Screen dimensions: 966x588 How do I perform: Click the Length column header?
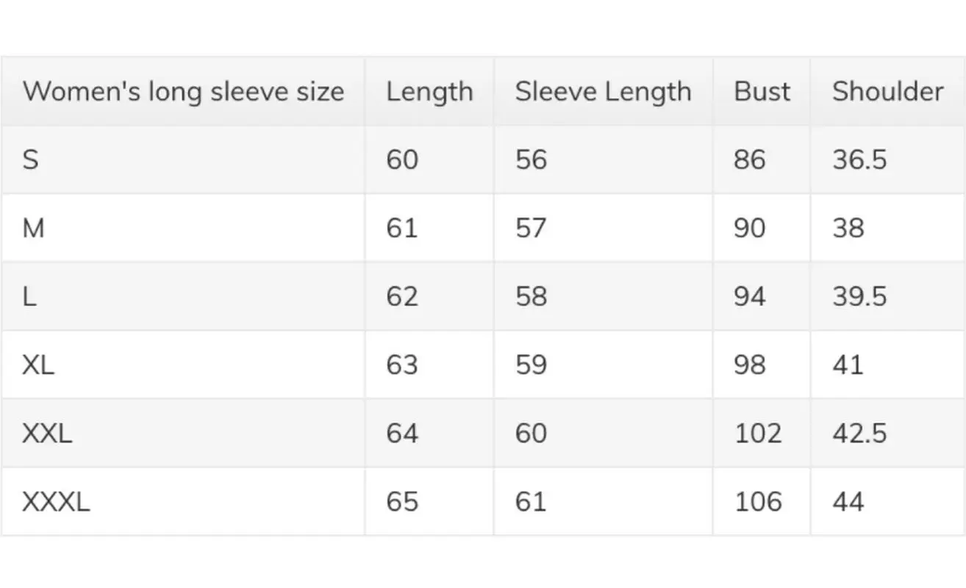coord(429,92)
